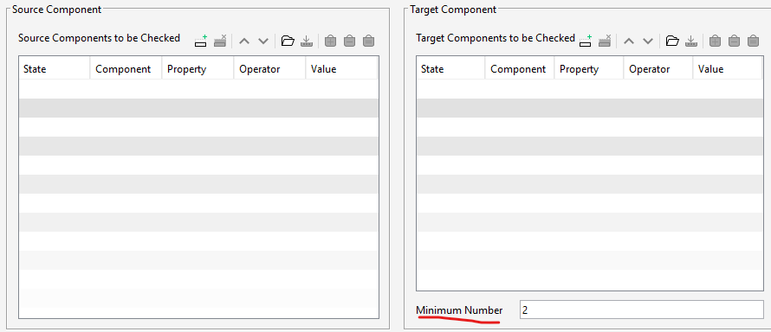Save/export icon in Source Components toolbar
771x332 pixels.
(x=307, y=41)
